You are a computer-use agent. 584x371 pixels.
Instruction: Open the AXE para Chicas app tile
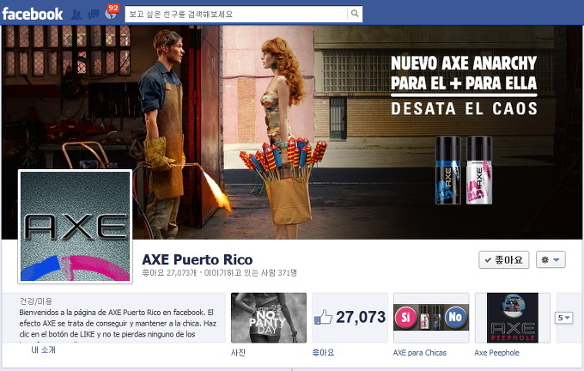(430, 318)
